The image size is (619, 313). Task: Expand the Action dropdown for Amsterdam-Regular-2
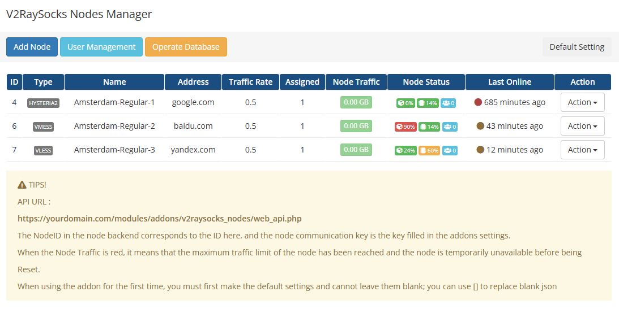[x=582, y=126]
